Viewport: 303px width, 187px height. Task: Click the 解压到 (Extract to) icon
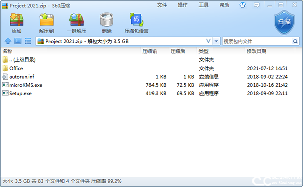point(46,20)
